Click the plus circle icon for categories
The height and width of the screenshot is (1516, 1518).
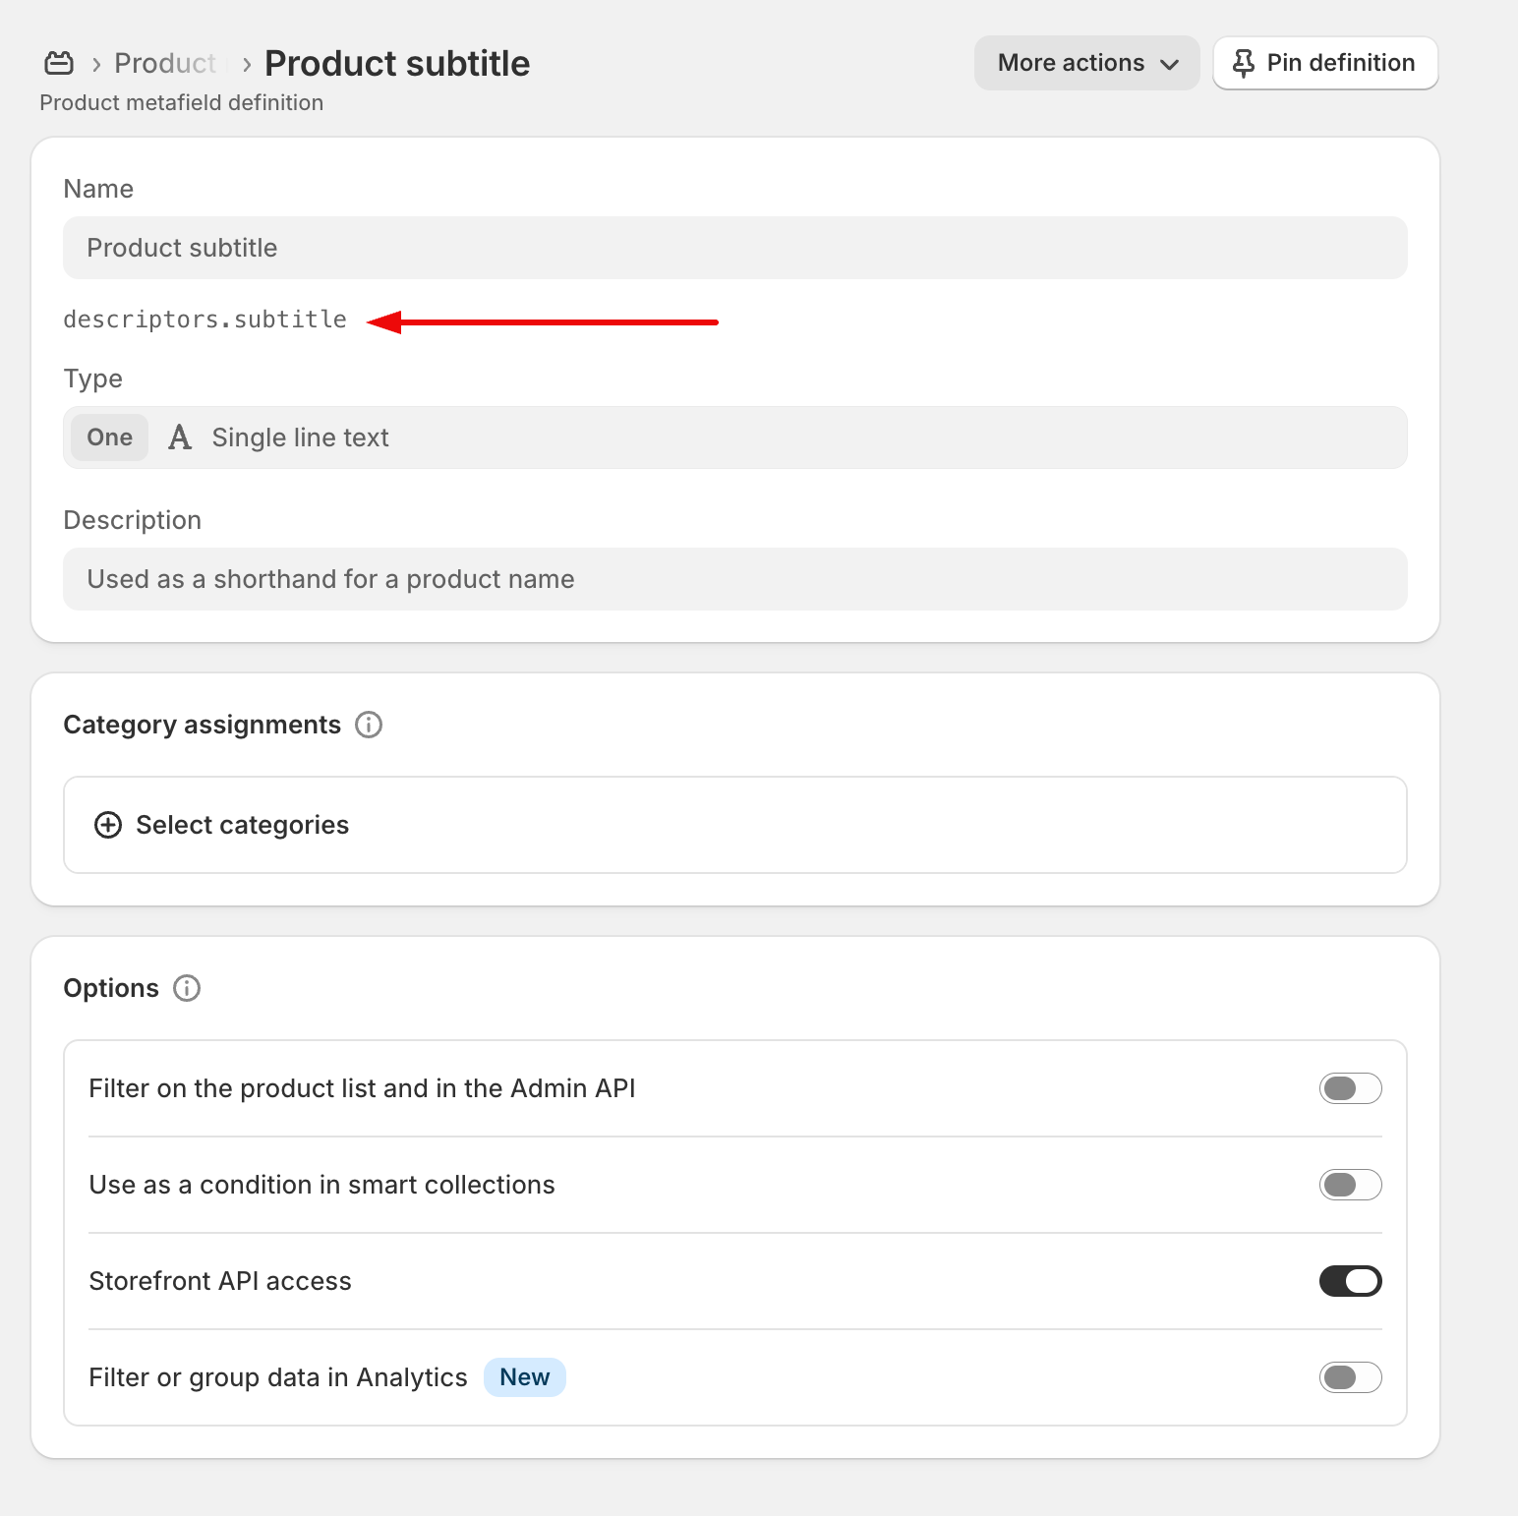[108, 825]
